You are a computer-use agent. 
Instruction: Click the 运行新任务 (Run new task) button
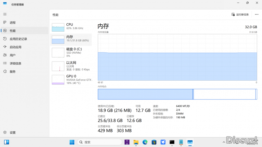240,14
